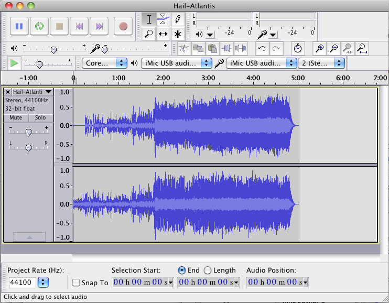This screenshot has height=303, width=389.
Task: Select the Envelope tool
Action: pos(163,19)
